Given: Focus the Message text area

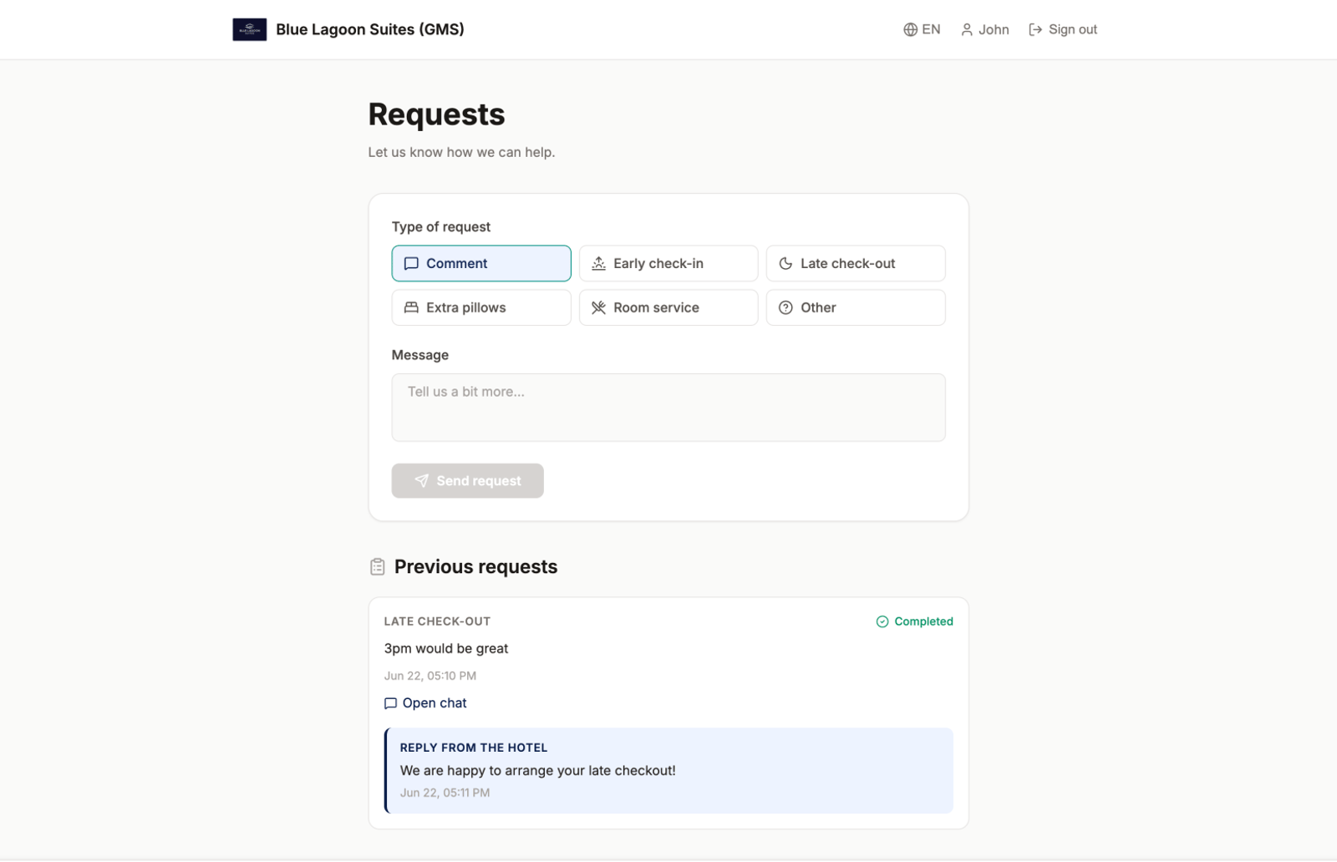Looking at the screenshot, I should pyautogui.click(x=668, y=408).
